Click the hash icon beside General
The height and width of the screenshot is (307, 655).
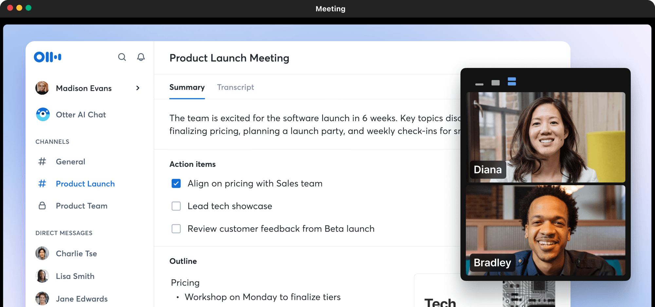(42, 162)
